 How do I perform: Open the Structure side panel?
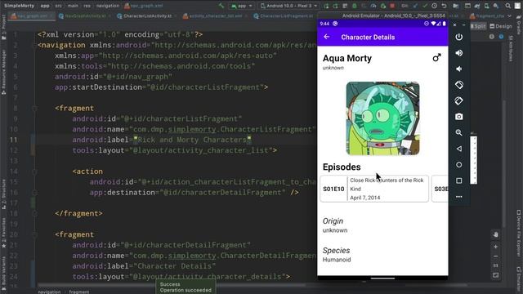(3, 194)
